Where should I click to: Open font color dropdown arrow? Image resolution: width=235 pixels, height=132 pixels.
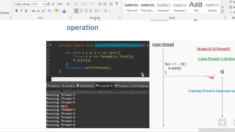68,11
